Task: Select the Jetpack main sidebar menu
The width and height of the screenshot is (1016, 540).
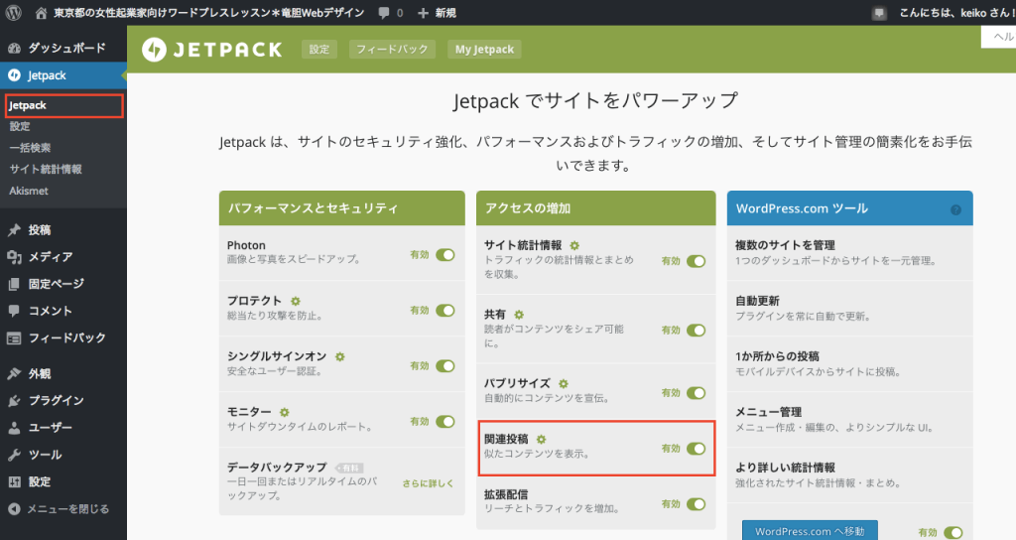Action: point(63,75)
